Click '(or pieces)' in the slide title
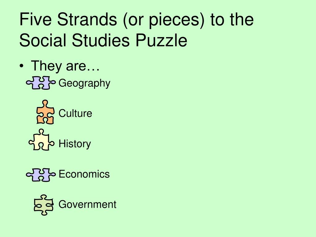Screen dimensions: 316x237 (x=164, y=20)
